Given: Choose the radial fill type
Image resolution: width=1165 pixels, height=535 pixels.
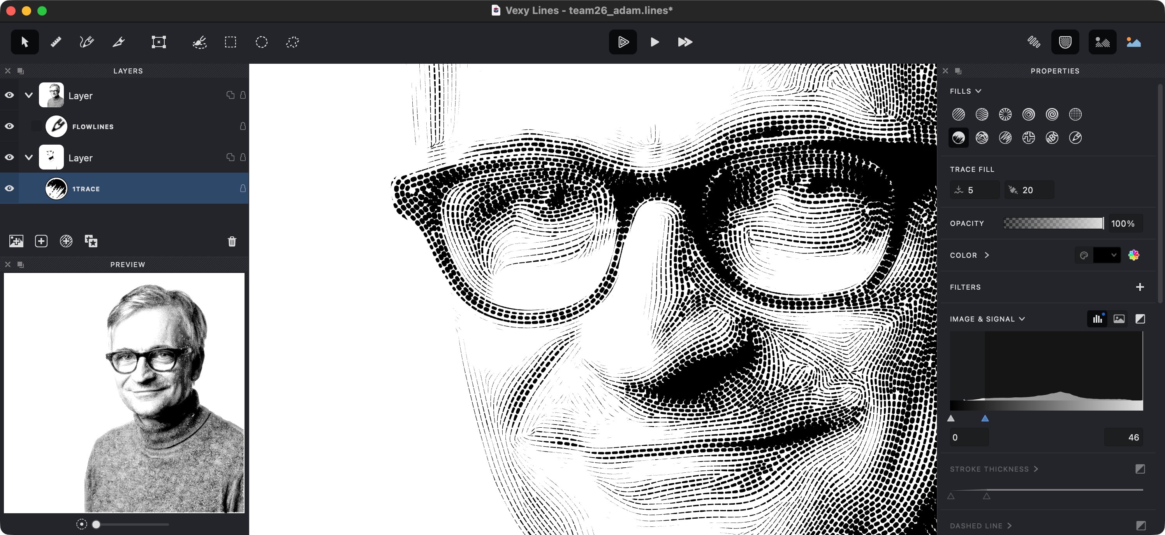Looking at the screenshot, I should [1005, 114].
